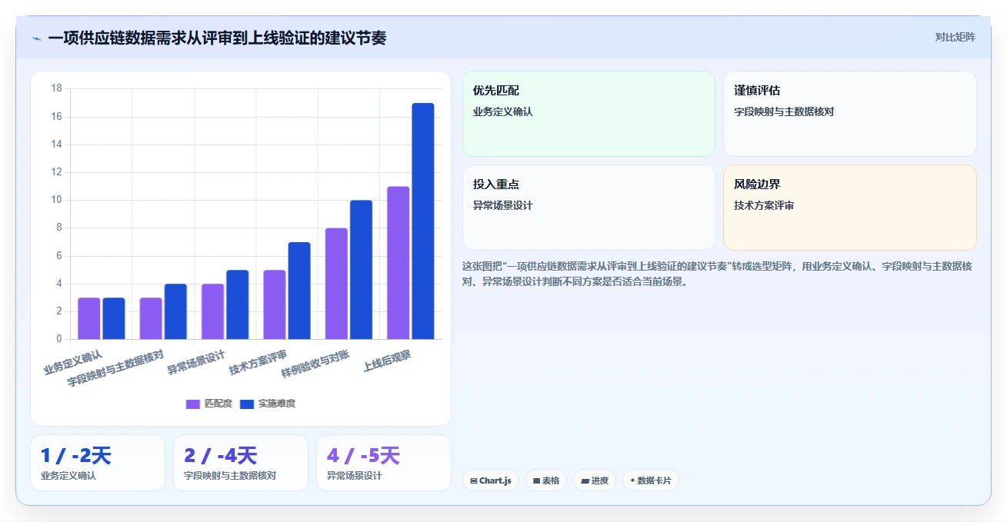Open the 谨慎评估 matrix card
This screenshot has height=522, width=1007.
pos(850,114)
